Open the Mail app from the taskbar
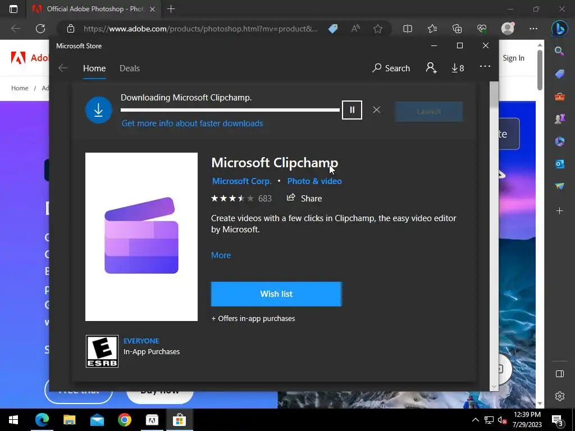Viewport: 575px width, 431px height. 97,420
